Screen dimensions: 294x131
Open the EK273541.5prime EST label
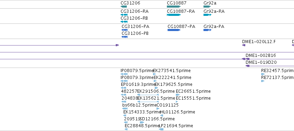point(172,71)
